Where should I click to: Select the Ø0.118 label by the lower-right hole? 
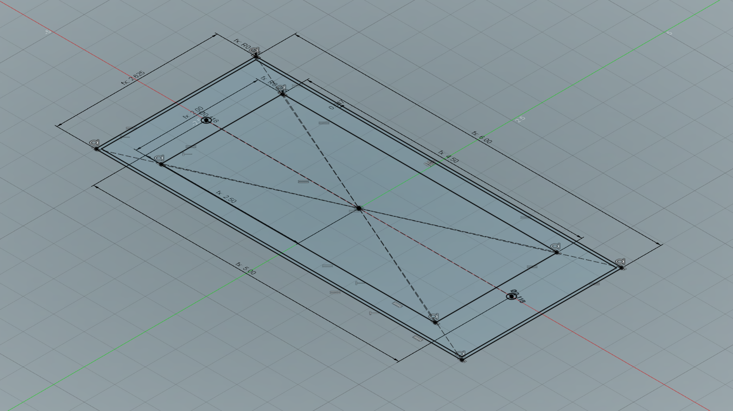tap(517, 295)
